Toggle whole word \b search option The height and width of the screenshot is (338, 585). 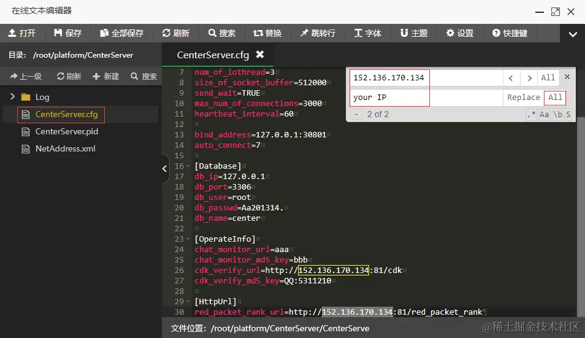(x=557, y=114)
